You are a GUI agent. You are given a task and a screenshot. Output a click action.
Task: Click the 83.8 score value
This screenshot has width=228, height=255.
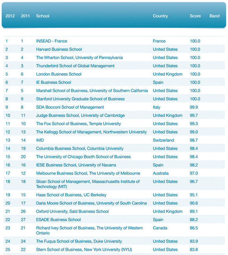(x=194, y=250)
